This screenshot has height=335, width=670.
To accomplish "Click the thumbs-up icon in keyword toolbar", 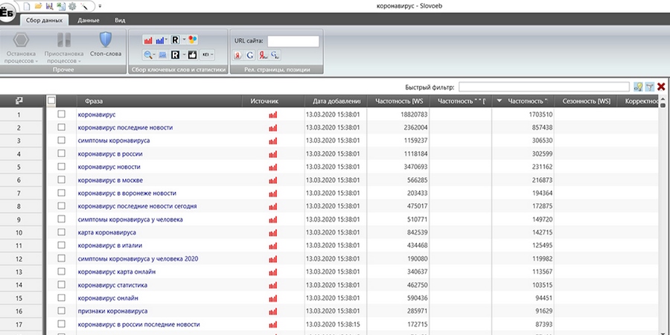I will [191, 55].
